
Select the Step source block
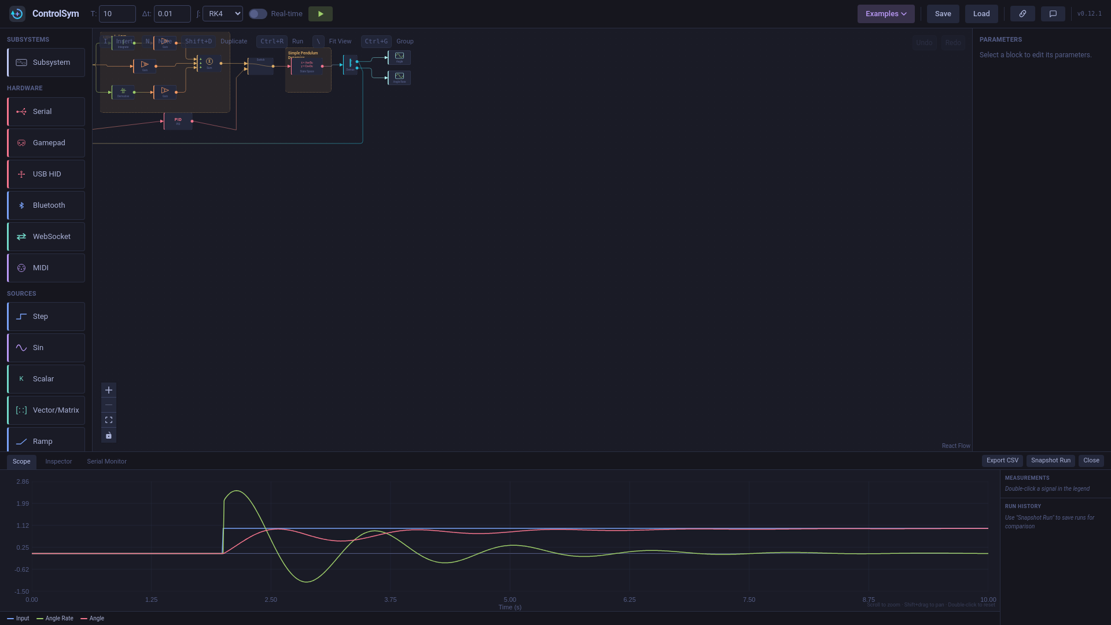(x=46, y=317)
